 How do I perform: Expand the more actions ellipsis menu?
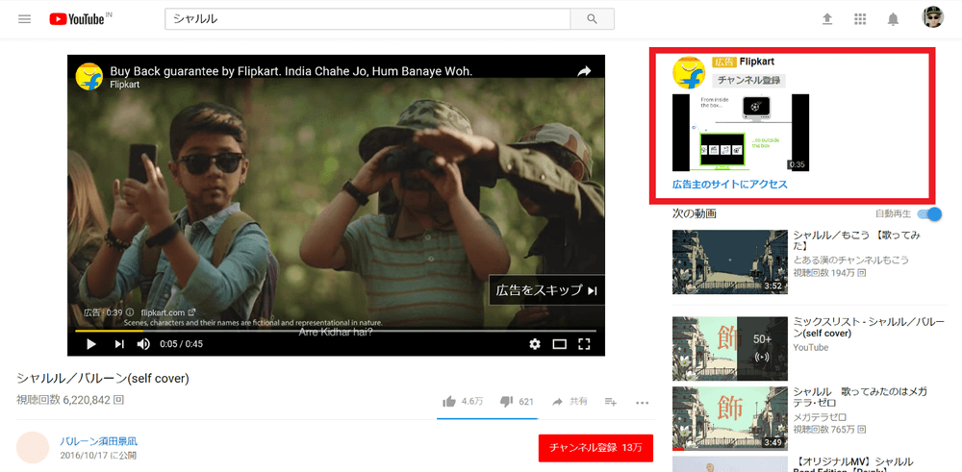point(642,402)
